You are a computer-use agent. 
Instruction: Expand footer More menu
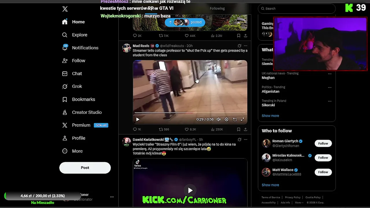(299, 203)
